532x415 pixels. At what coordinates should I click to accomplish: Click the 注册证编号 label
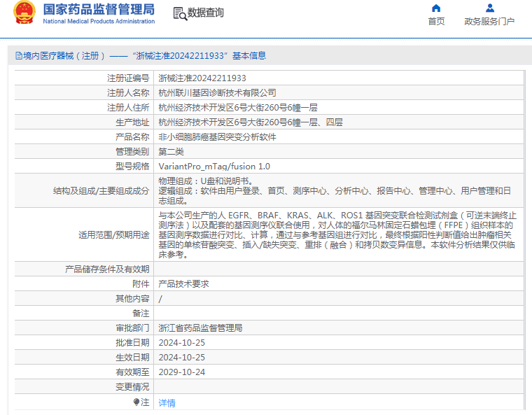[128, 78]
